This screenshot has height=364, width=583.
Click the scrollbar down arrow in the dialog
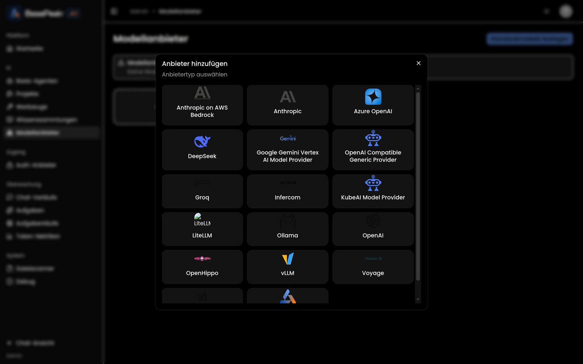pyautogui.click(x=418, y=300)
